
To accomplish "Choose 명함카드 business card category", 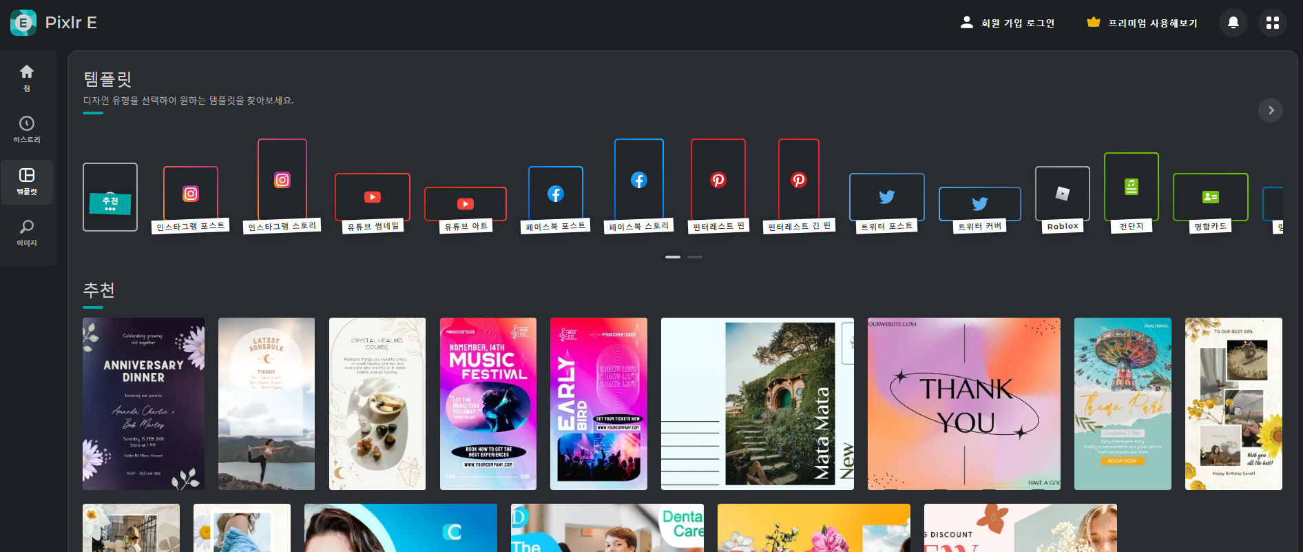I will pyautogui.click(x=1211, y=203).
